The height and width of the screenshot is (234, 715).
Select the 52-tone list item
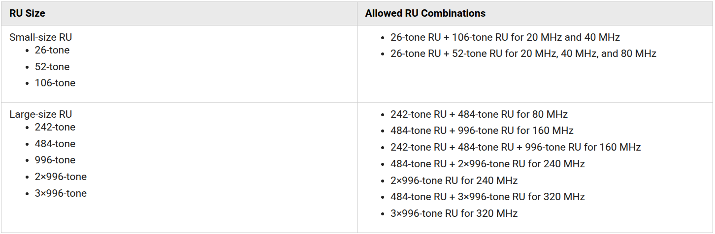pyautogui.click(x=52, y=67)
